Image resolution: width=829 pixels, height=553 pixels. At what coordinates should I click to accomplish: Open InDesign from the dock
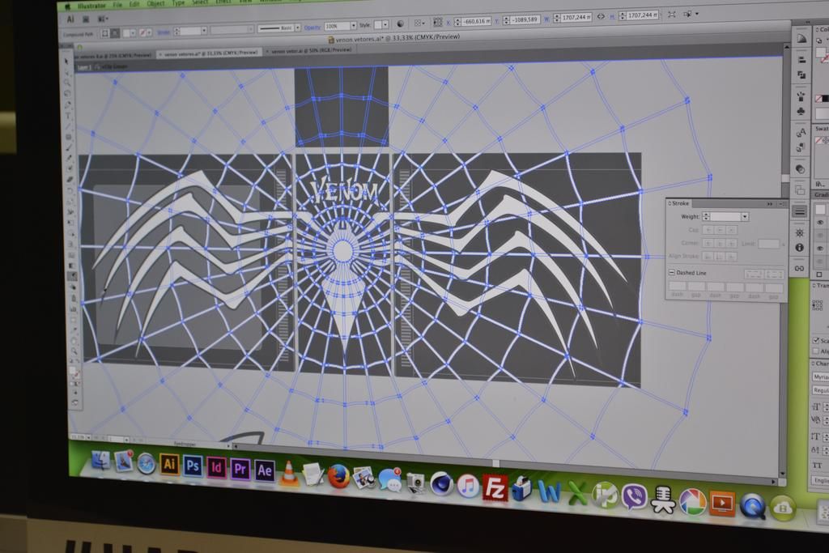click(x=216, y=467)
